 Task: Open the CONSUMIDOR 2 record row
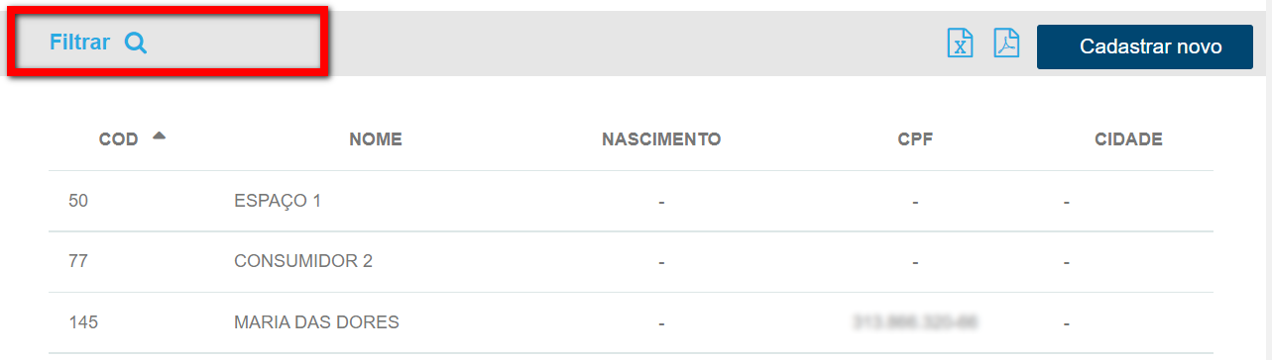click(x=631, y=262)
